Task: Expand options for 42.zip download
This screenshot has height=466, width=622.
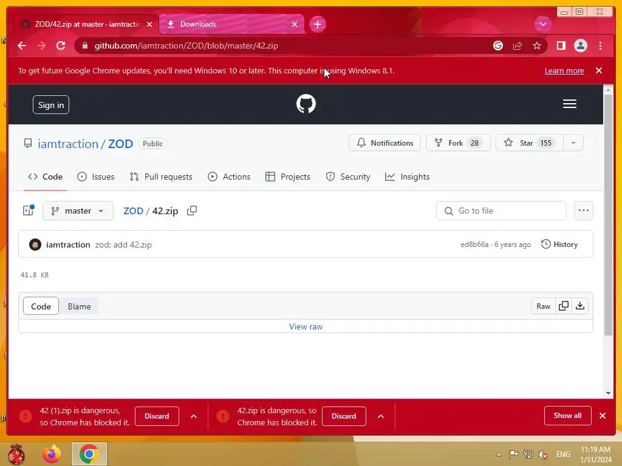Action: [380, 416]
